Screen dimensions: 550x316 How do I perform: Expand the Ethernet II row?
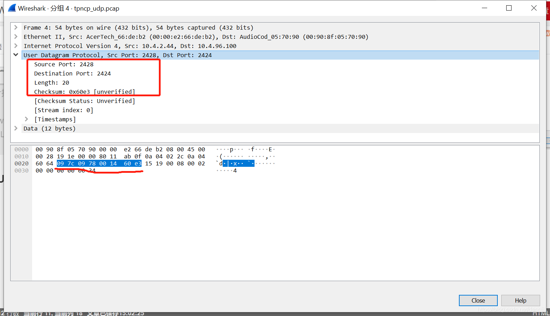click(x=16, y=37)
